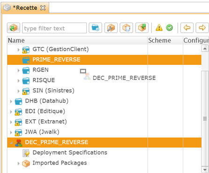The width and height of the screenshot is (209, 173).
Task: Expand the EXT (Extranet) node
Action: [x=11, y=122]
